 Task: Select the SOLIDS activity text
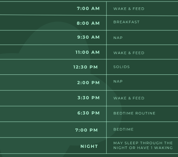coord(122,67)
